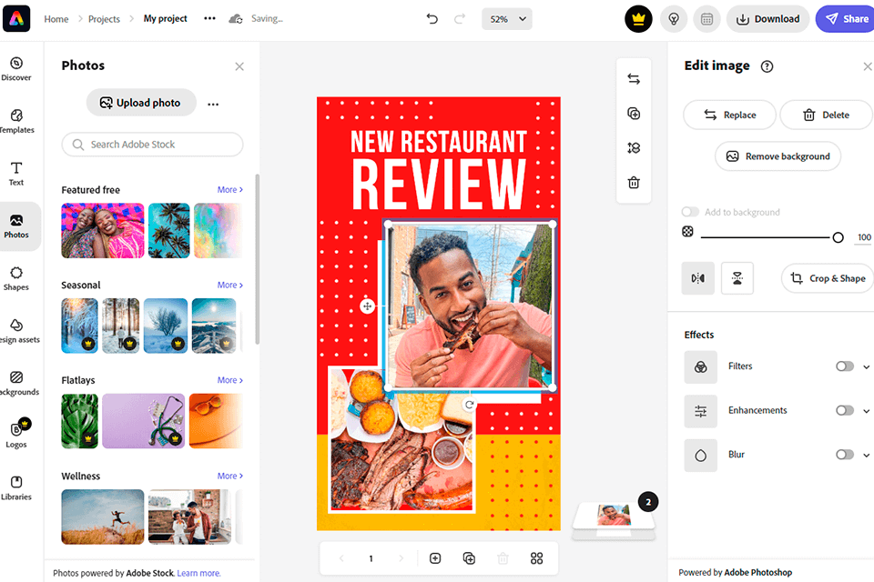Select the Text tool in sidebar
Viewport: 874px width, 582px height.
16,174
